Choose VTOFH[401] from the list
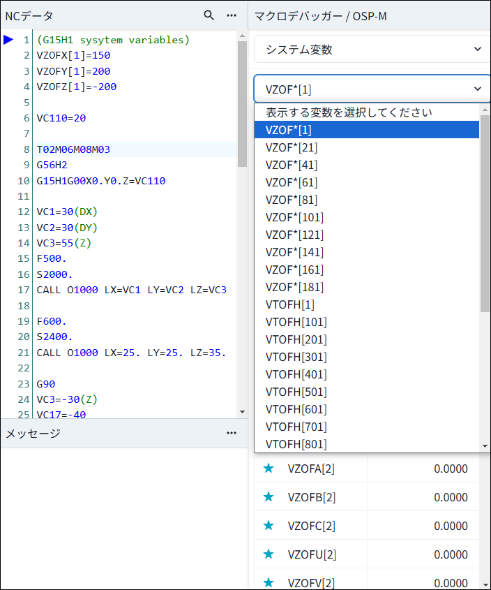 pos(367,374)
